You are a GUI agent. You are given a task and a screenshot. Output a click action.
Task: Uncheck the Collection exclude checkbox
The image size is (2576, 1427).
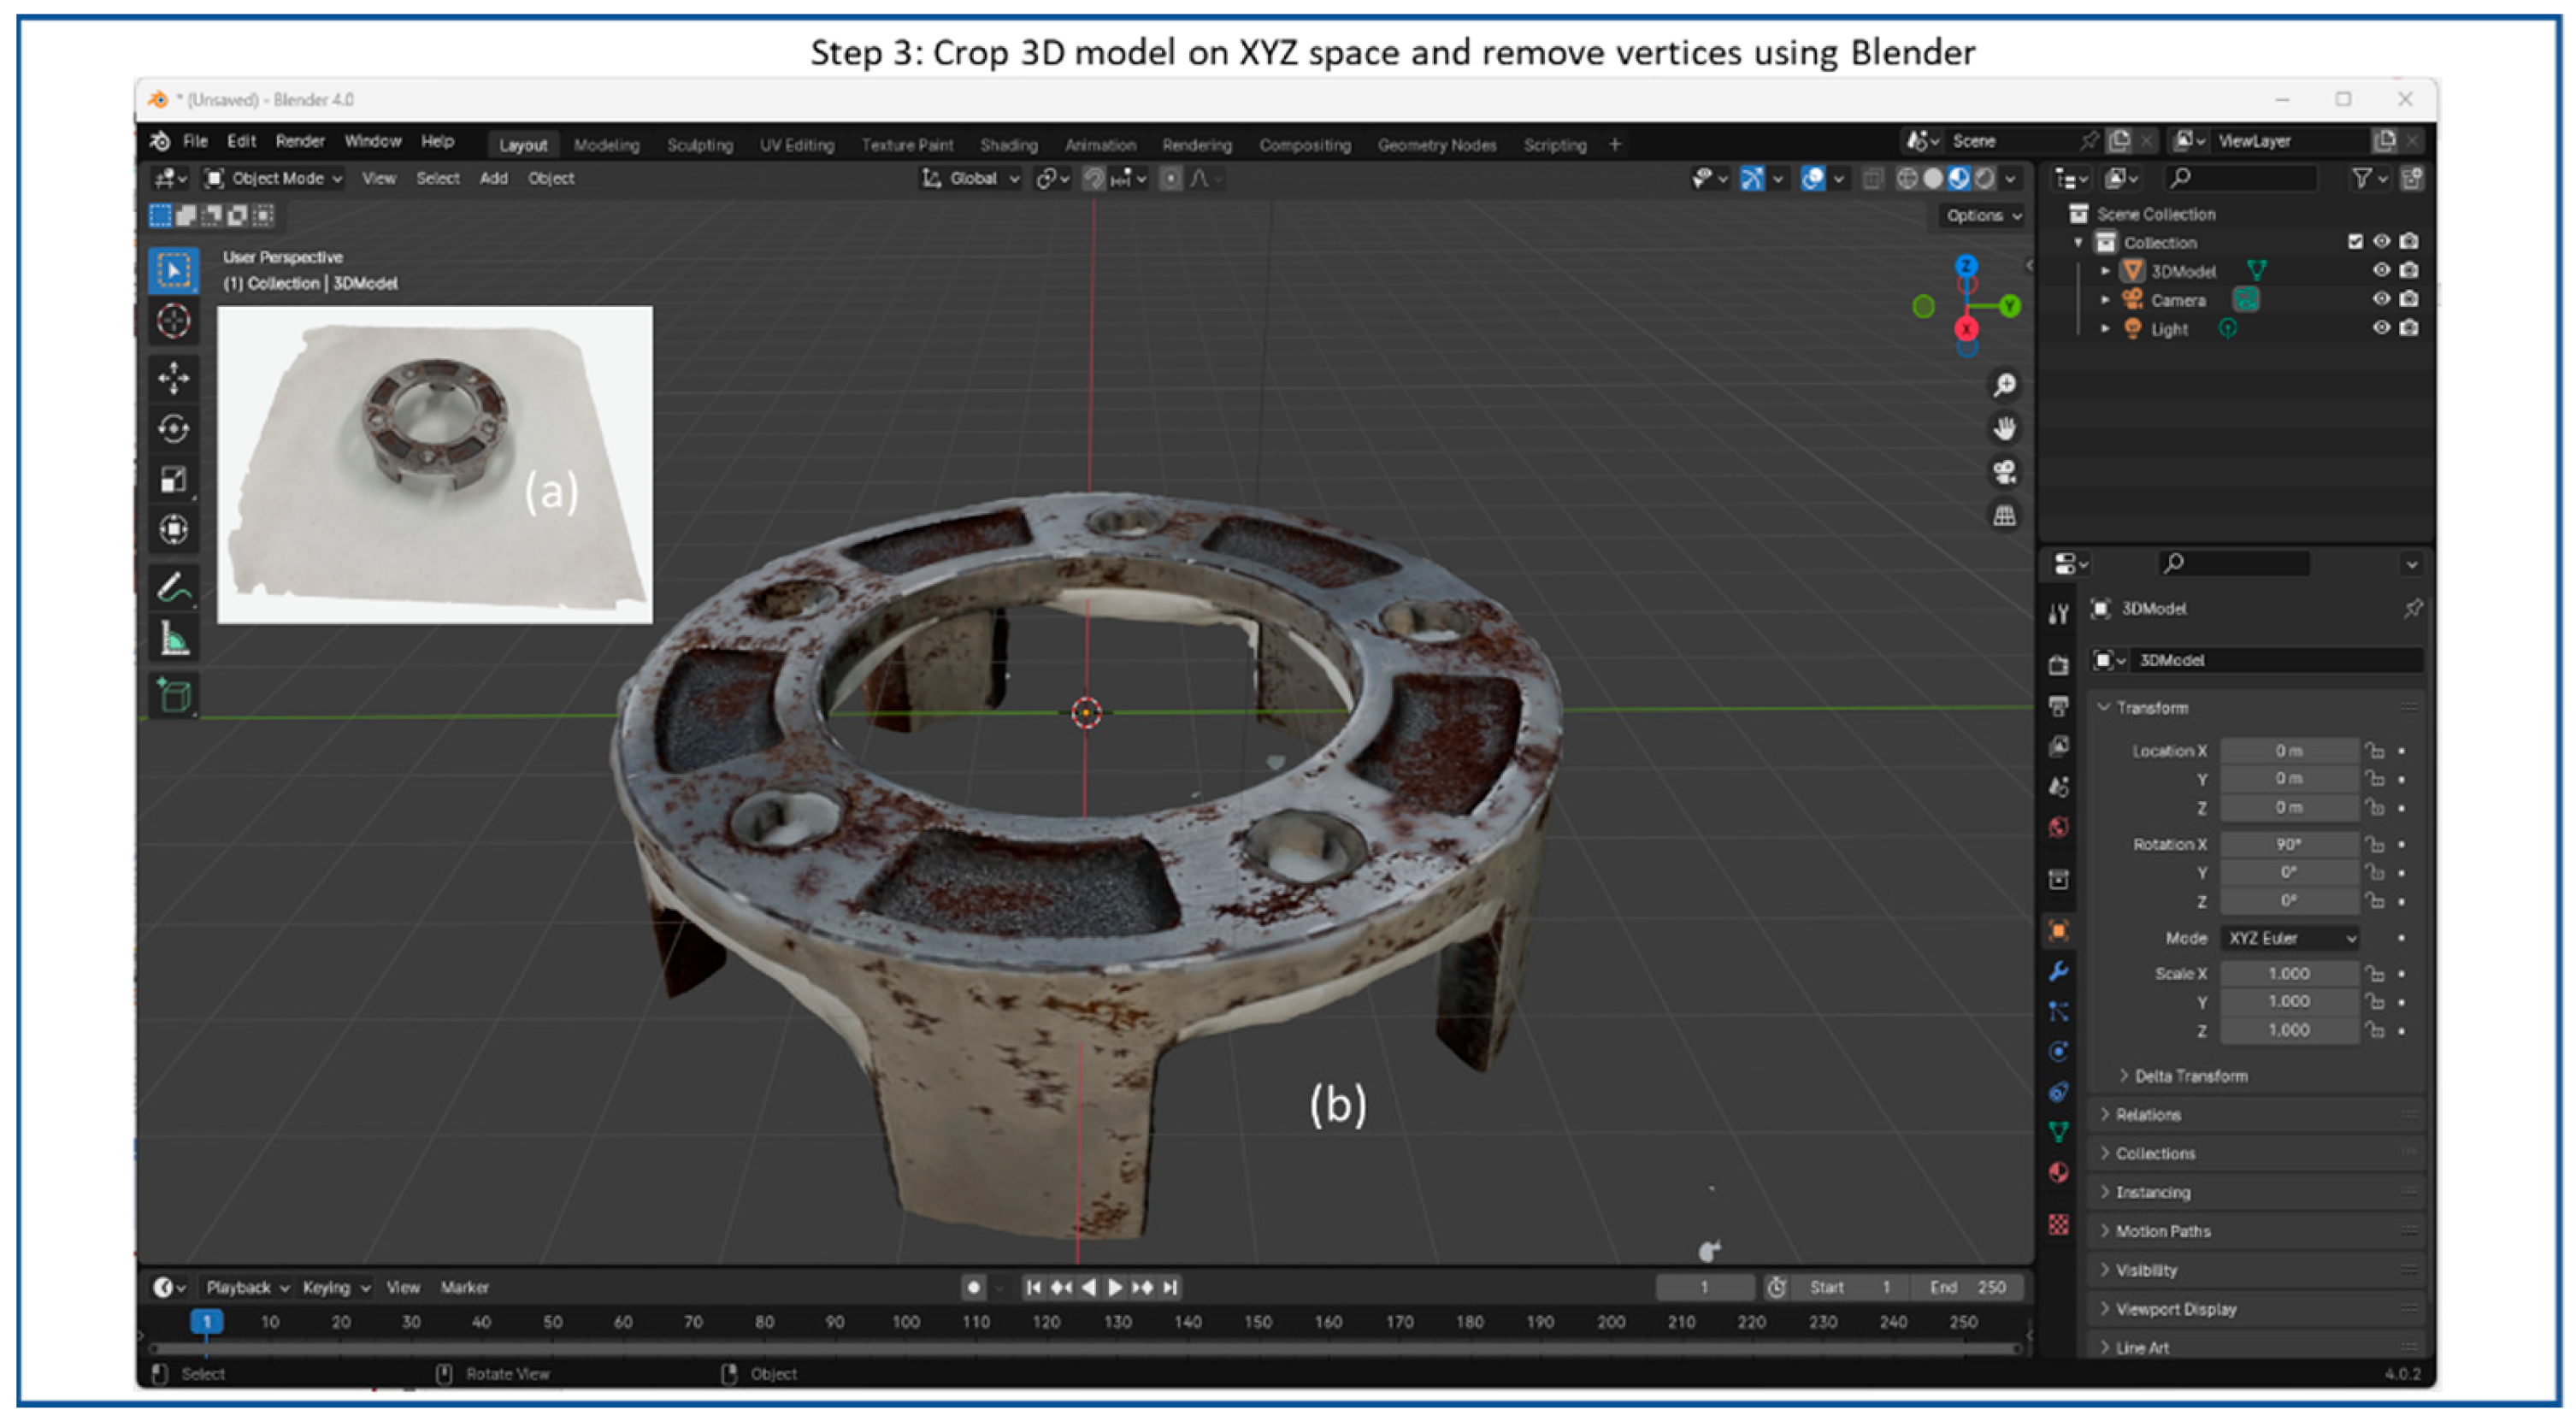[2355, 241]
